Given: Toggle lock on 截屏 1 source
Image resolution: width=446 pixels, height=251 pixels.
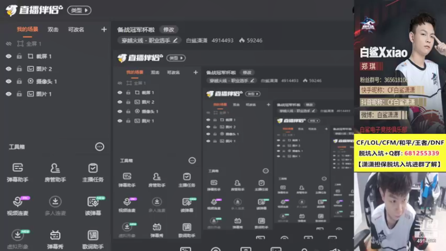Looking at the screenshot, I should 19,56.
